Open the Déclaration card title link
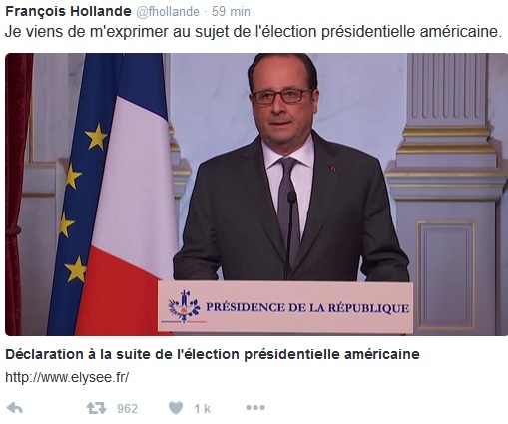Viewport: 508px width, 424px height. [x=213, y=354]
